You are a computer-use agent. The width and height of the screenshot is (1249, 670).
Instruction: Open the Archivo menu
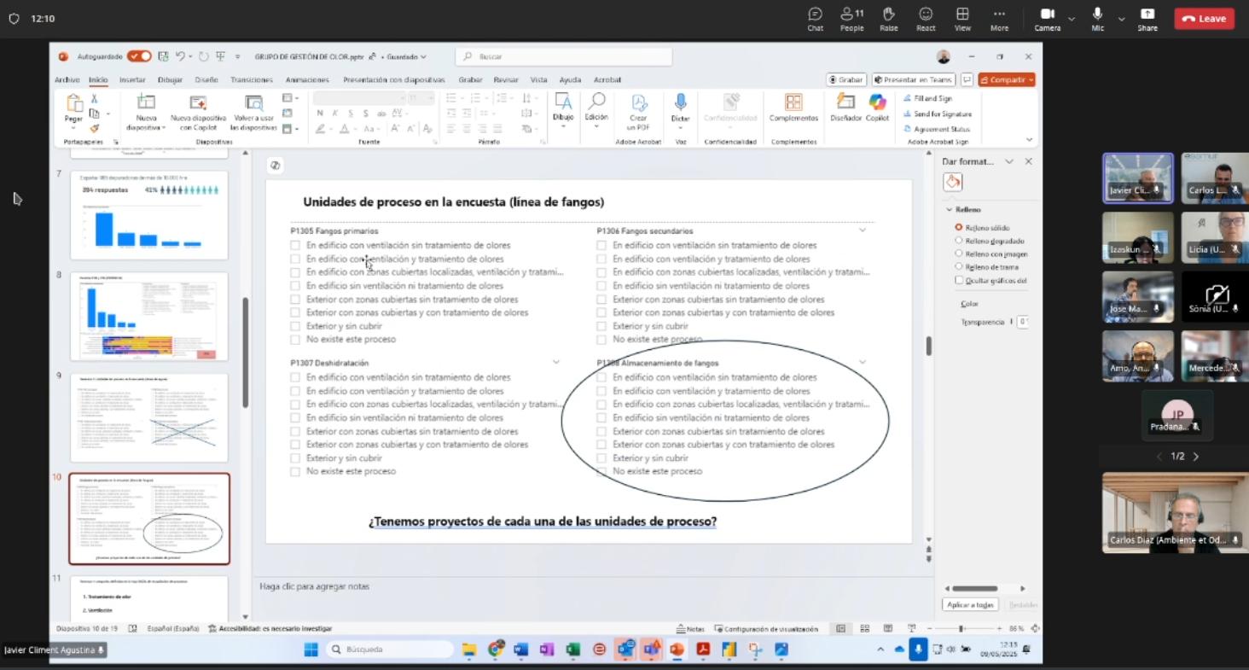click(x=67, y=79)
